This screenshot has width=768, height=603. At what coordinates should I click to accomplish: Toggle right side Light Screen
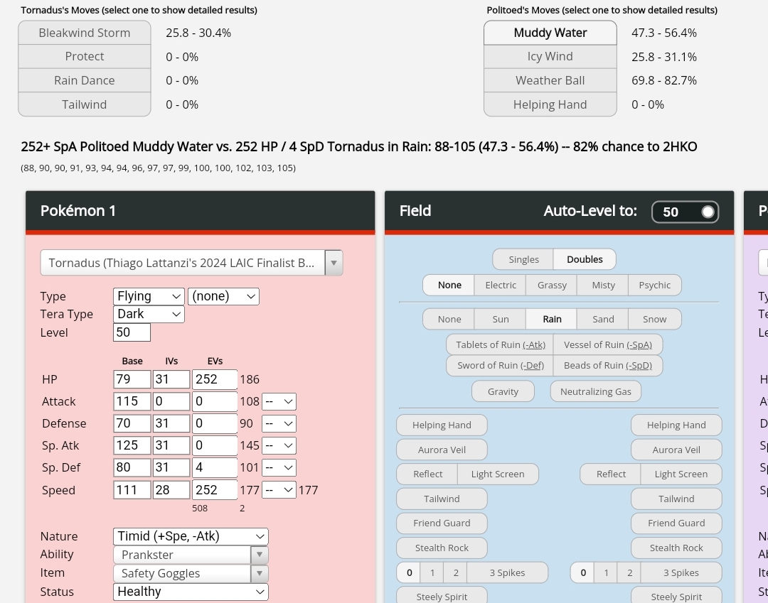coord(681,474)
